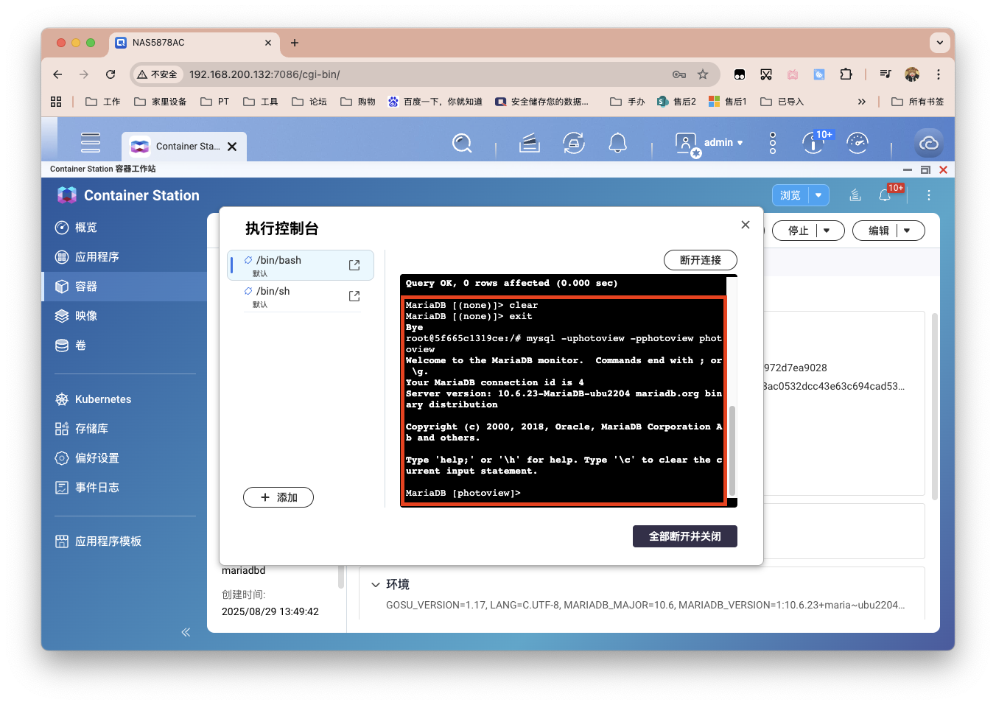Click 添加 to add a console
The image size is (996, 705).
coord(278,497)
